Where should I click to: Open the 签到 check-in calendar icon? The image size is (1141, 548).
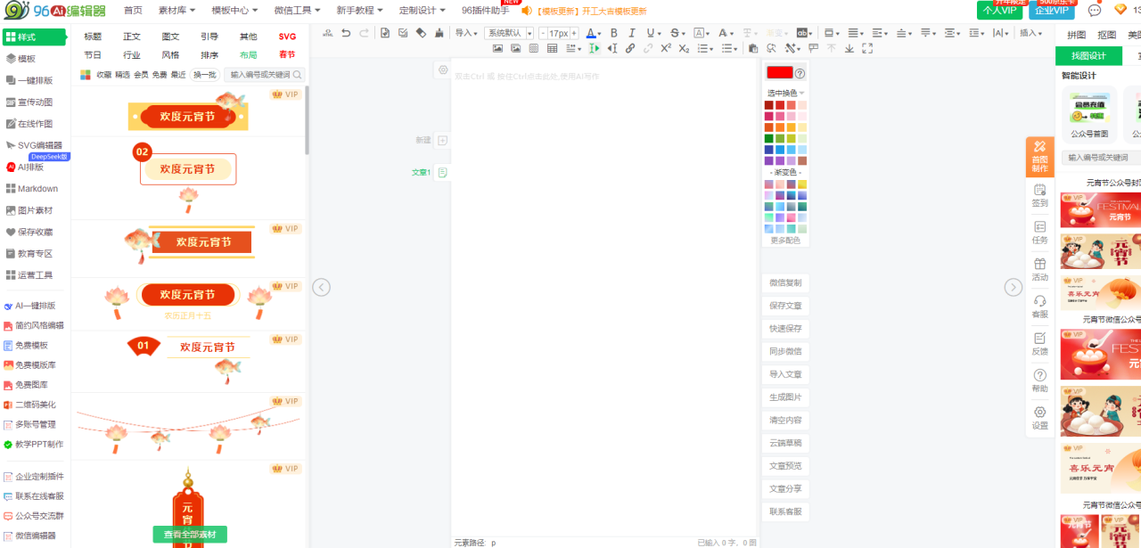pyautogui.click(x=1039, y=195)
